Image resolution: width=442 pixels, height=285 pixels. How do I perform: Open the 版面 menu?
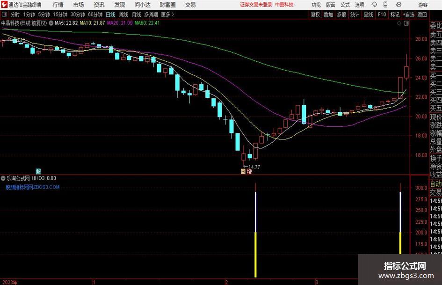tap(331, 5)
